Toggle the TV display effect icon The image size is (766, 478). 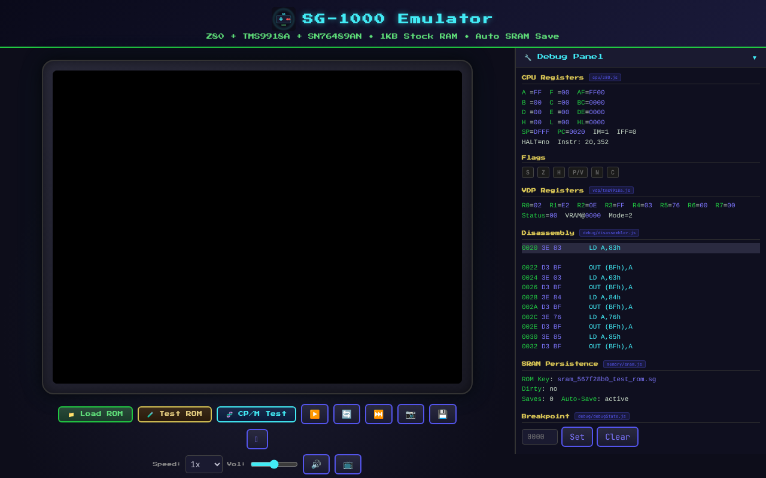348,464
